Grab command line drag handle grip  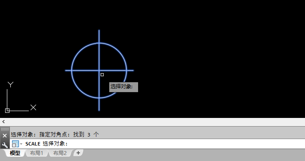click(x=5, y=129)
